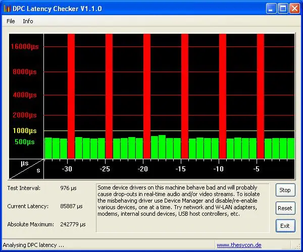Image resolution: width=303 pixels, height=252 pixels.
Task: Click the Test Interval value 976 µs
Action: pos(68,188)
